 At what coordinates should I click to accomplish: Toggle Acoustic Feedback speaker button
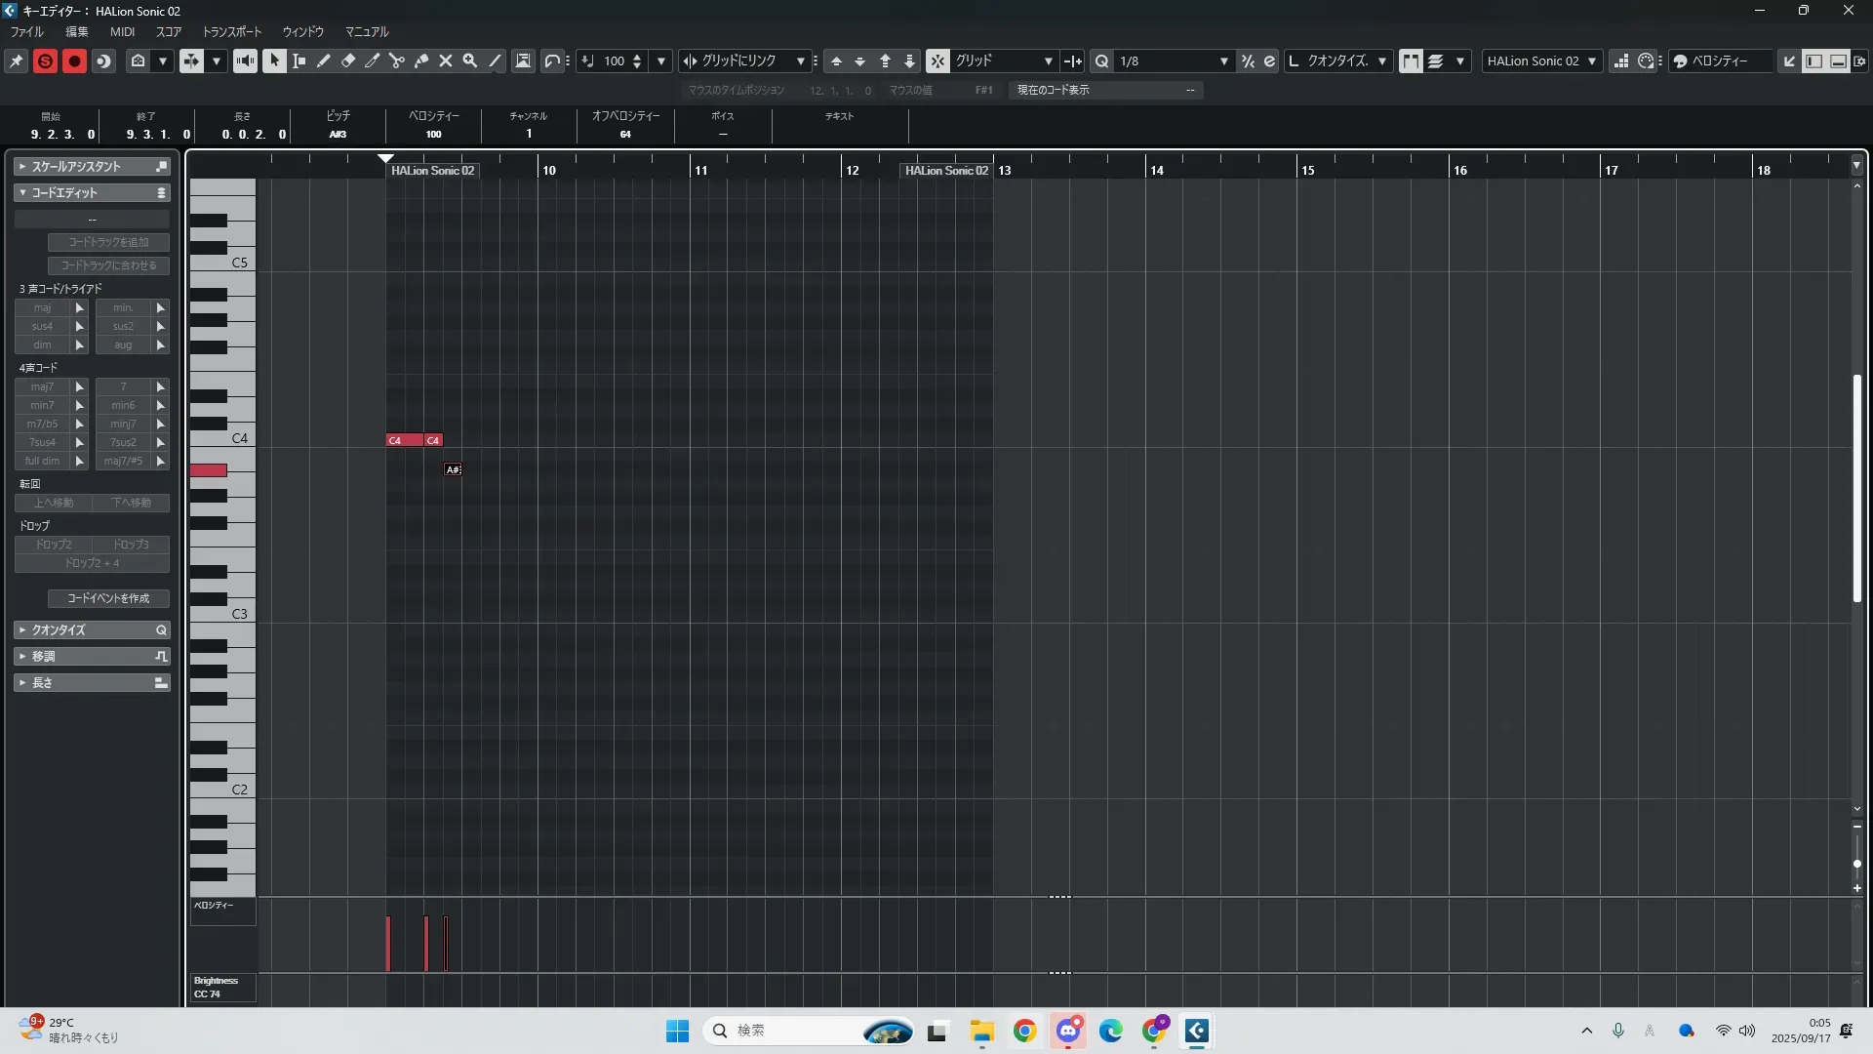click(x=245, y=61)
